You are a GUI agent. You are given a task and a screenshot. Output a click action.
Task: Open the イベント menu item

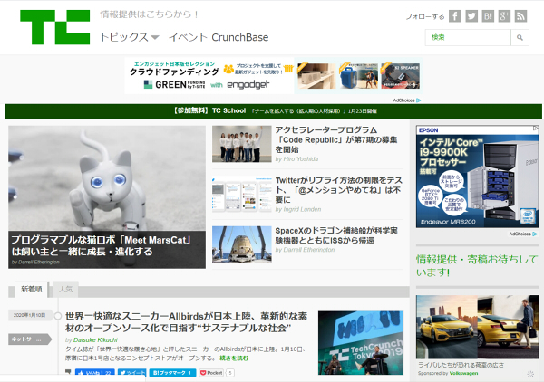pos(188,37)
